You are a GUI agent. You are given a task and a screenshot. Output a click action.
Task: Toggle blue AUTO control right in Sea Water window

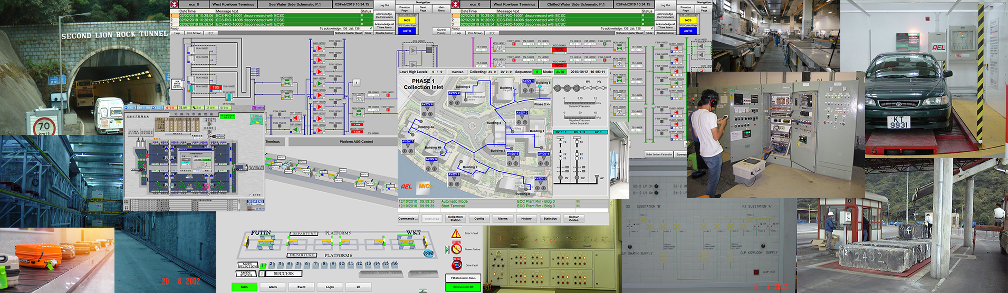407,31
